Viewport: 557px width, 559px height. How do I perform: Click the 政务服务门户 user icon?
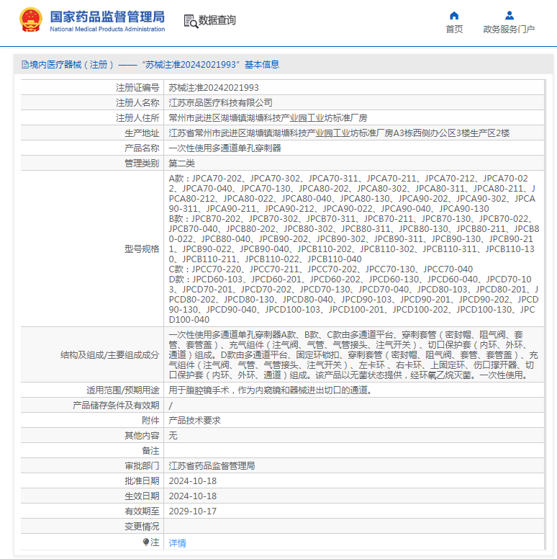510,15
